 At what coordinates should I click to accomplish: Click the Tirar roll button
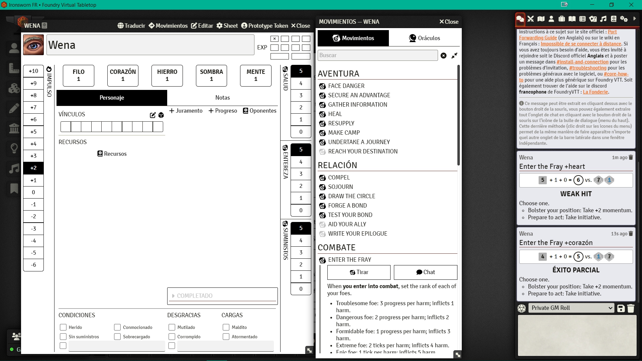(359, 272)
